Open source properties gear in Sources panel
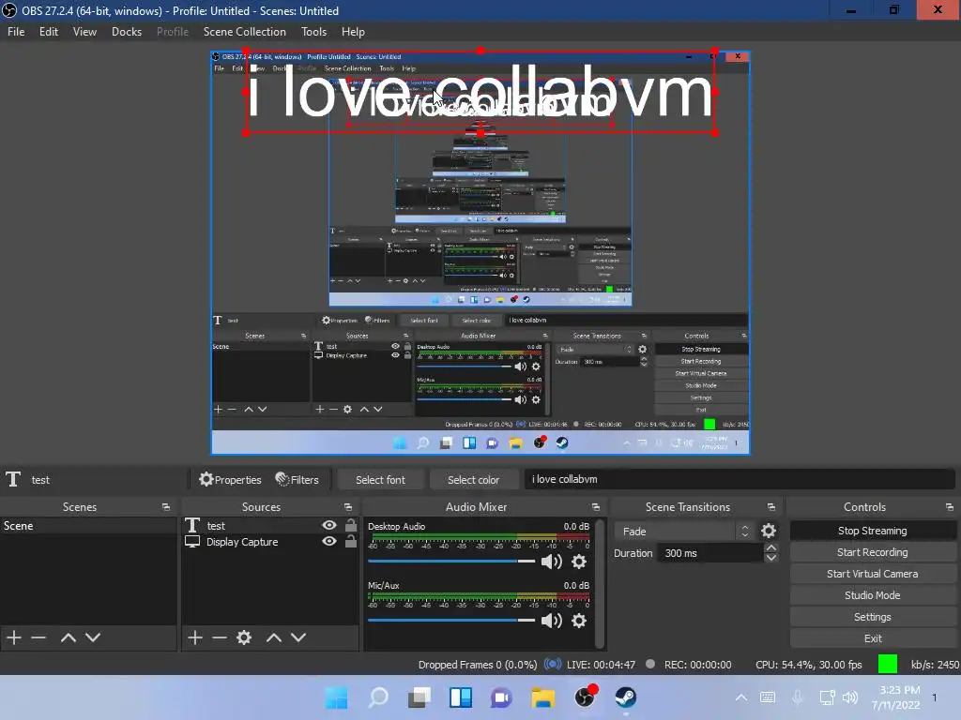Screen dimensions: 961x720 [x=244, y=637]
